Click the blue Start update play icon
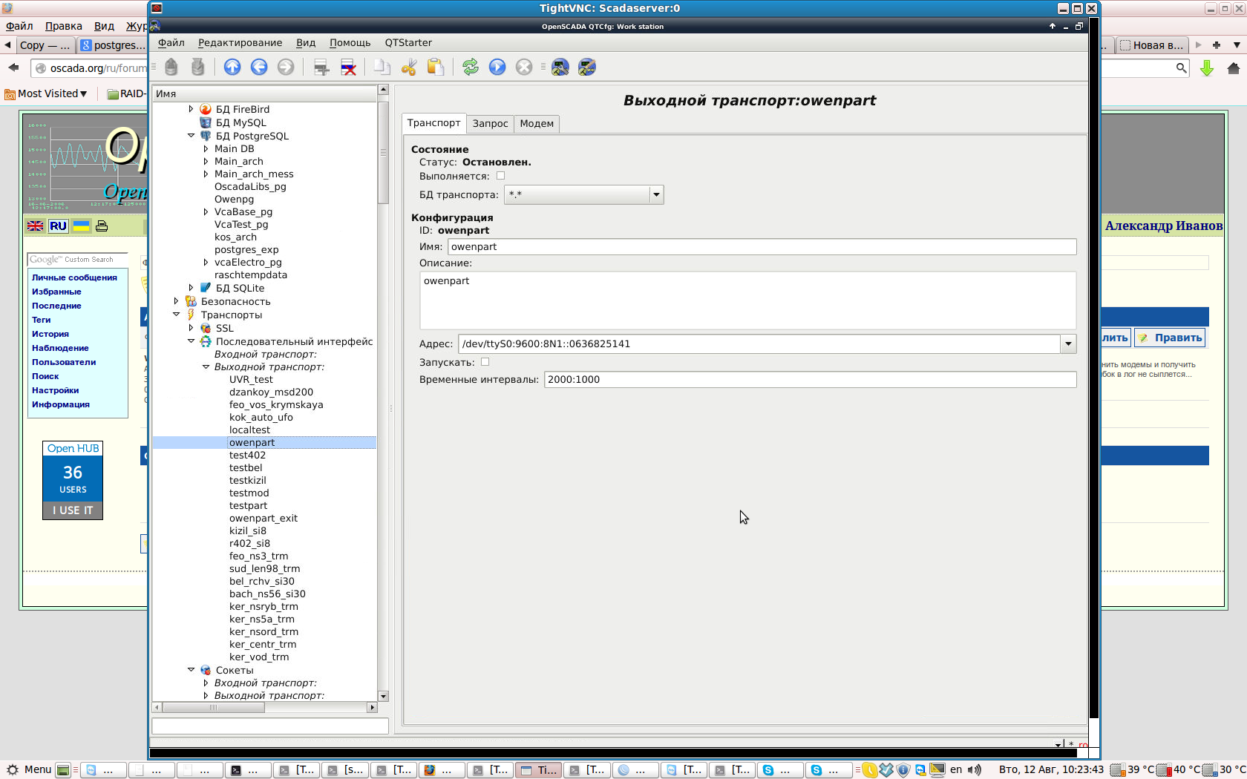This screenshot has height=779, width=1247. point(497,68)
